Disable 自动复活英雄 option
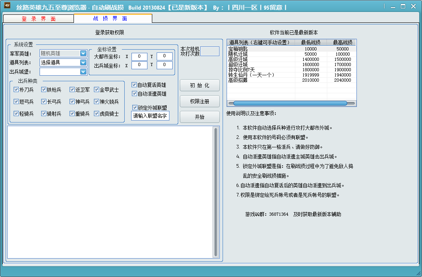This screenshot has width=422, height=277. [134, 84]
